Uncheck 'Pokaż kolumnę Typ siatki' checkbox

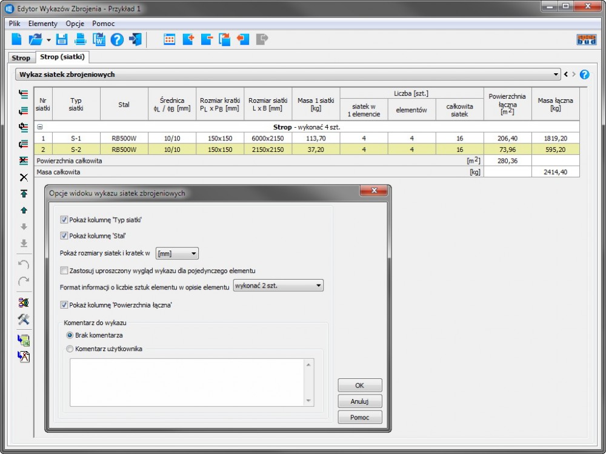pos(64,220)
